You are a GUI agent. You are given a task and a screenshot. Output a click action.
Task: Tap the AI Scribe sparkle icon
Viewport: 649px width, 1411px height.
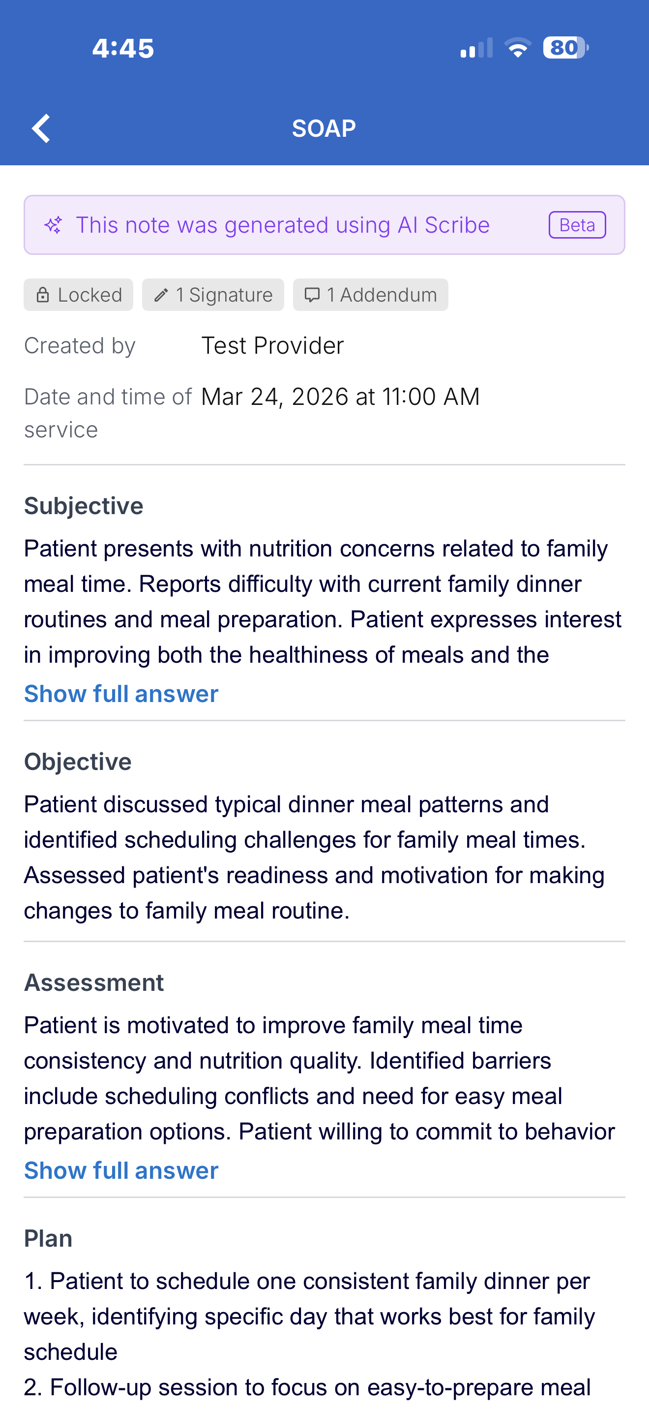pyautogui.click(x=54, y=225)
